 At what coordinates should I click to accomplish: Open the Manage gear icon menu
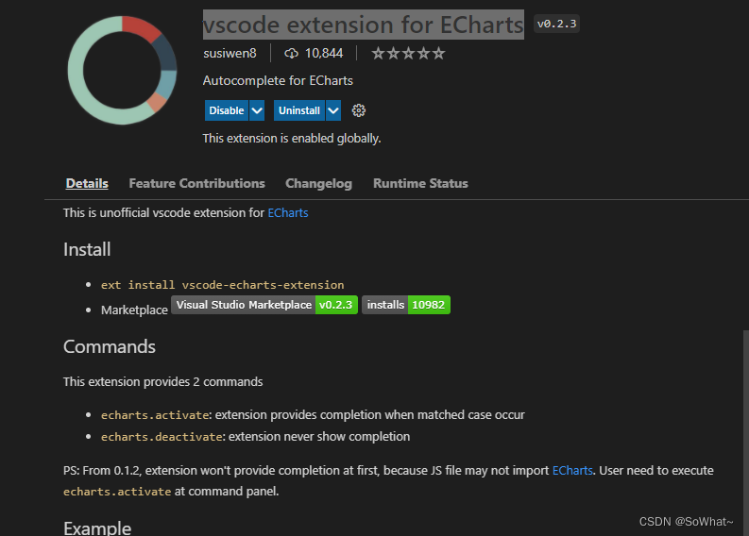359,110
